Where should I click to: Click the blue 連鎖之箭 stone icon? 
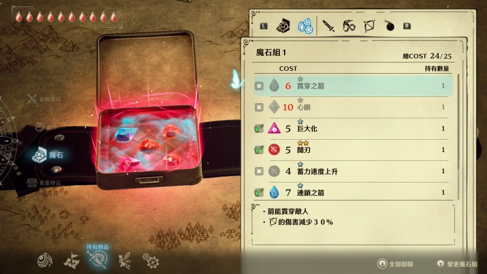(274, 192)
